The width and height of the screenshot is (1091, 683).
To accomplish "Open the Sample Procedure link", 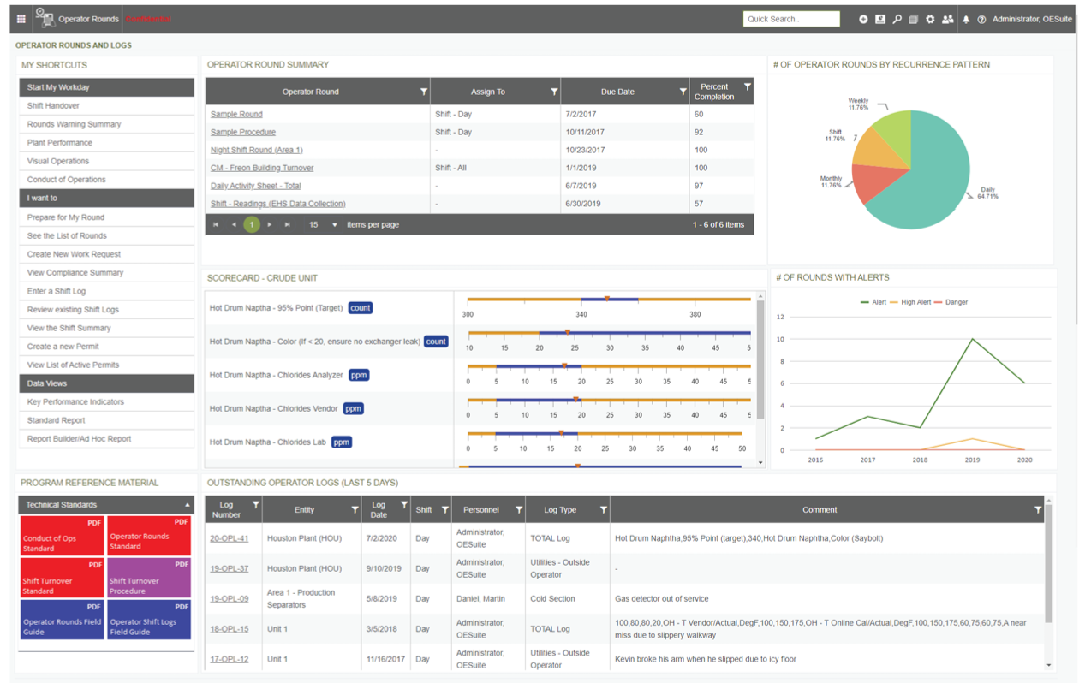I will point(243,132).
